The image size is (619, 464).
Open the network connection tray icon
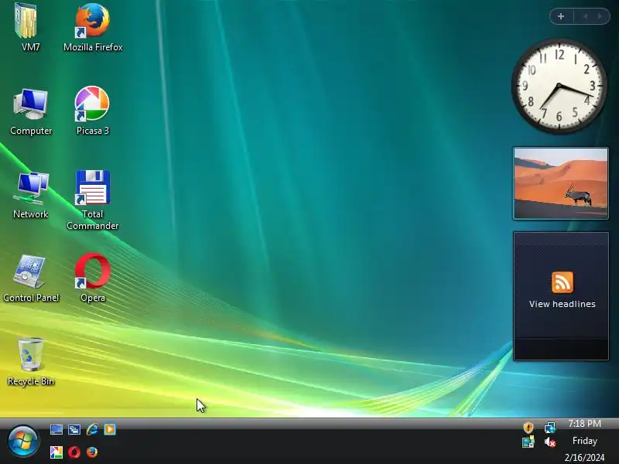pyautogui.click(x=550, y=428)
